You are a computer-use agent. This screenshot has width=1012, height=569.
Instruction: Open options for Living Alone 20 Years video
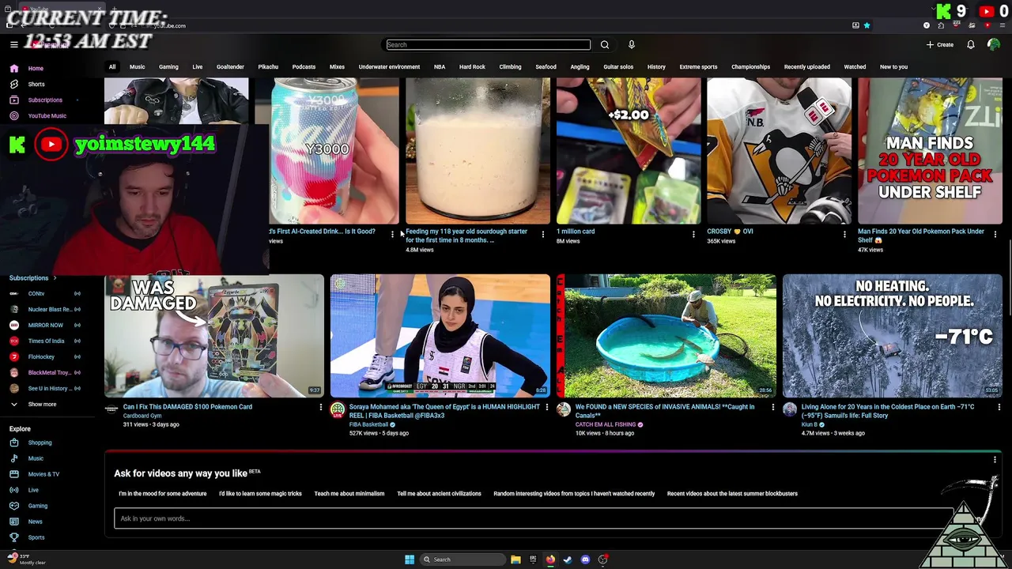tap(999, 408)
